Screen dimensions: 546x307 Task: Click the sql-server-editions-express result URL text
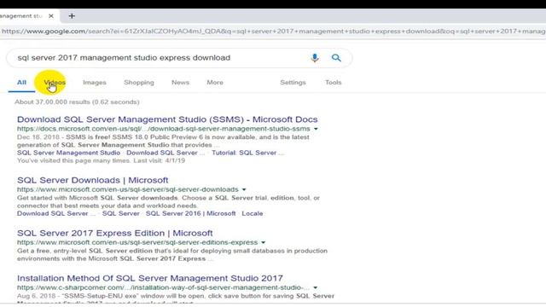click(137, 242)
